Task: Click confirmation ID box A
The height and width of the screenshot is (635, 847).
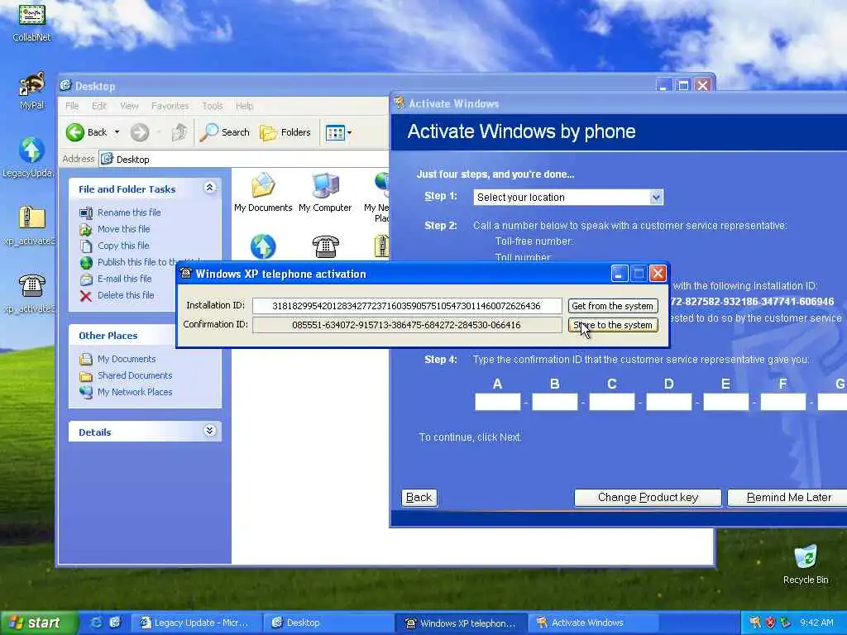Action: click(497, 402)
